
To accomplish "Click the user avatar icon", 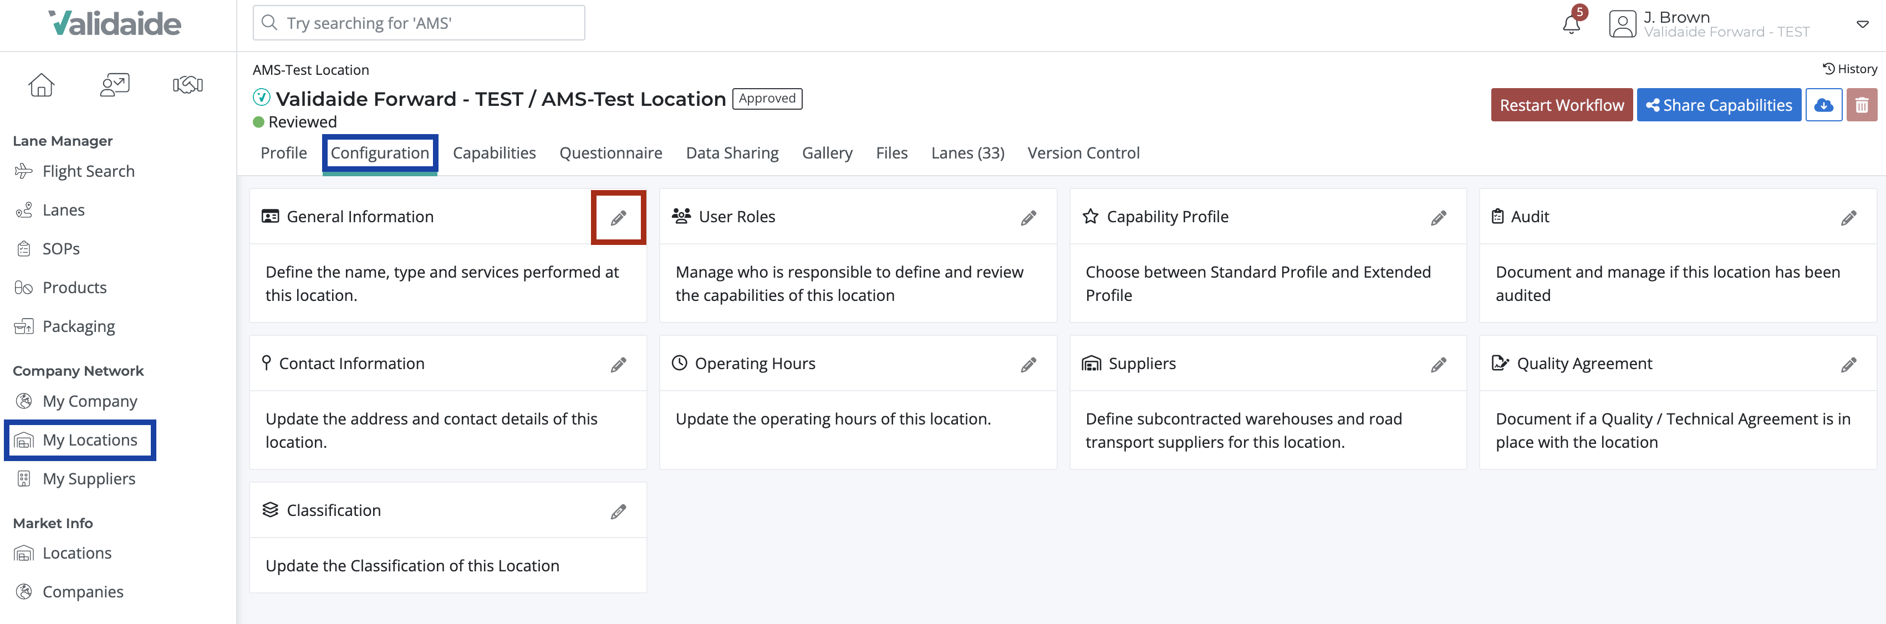I will [1623, 24].
